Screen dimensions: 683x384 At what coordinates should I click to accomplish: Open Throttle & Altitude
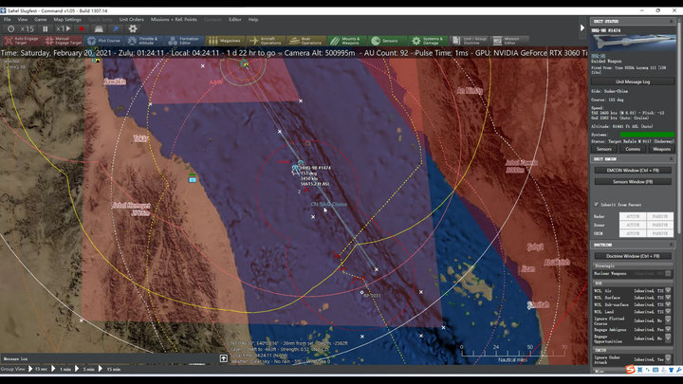(x=144, y=41)
